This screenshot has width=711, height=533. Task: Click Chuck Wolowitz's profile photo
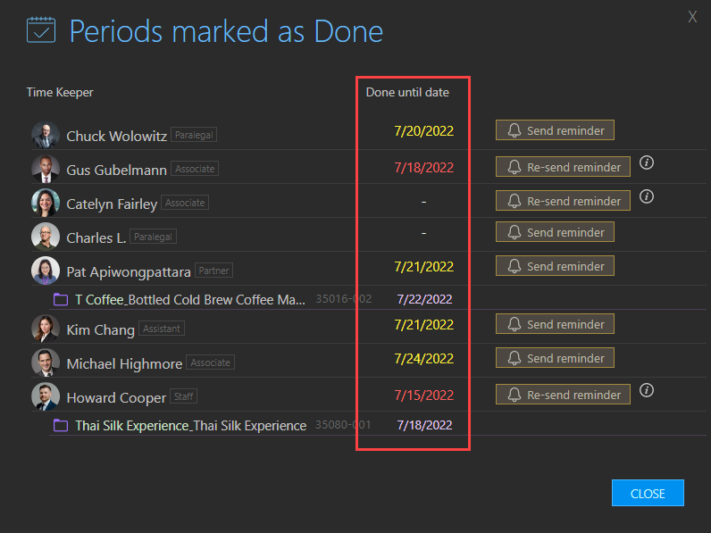point(46,135)
